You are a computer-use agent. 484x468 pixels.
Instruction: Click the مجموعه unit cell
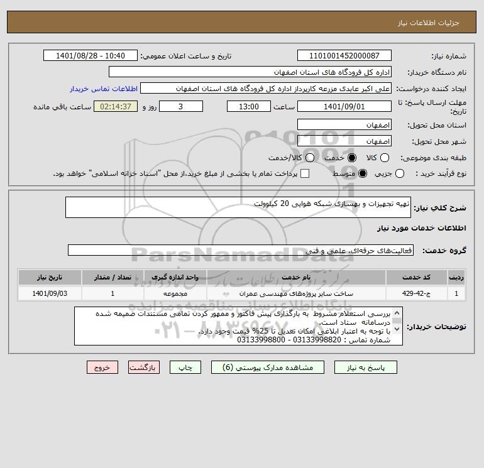click(175, 293)
